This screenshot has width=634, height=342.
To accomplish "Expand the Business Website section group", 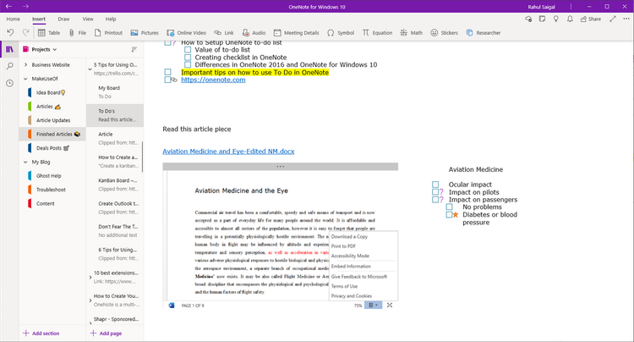I will coord(26,64).
